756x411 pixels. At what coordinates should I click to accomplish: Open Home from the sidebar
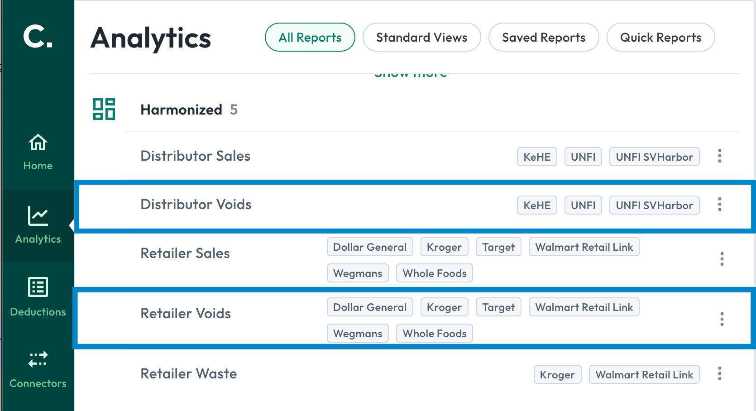point(38,153)
